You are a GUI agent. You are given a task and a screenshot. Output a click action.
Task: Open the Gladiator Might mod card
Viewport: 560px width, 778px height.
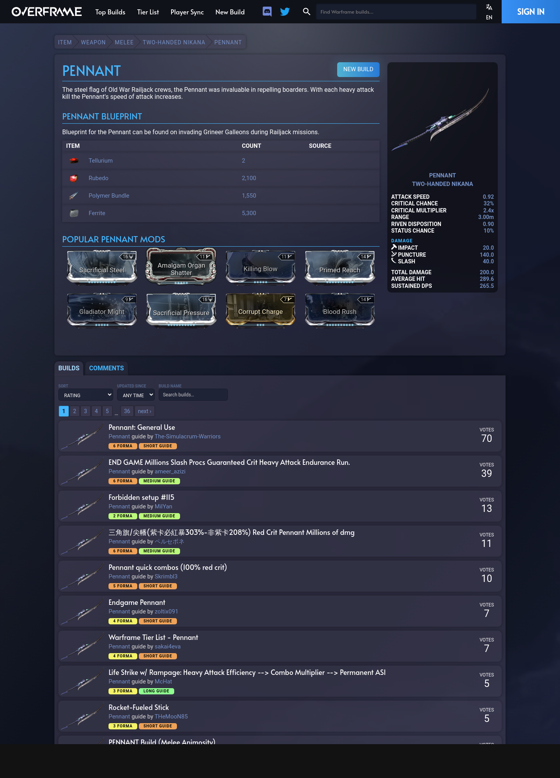coord(102,310)
